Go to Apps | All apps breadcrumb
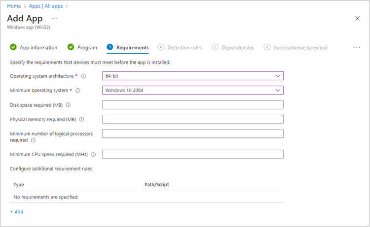370x227 pixels. [46, 6]
